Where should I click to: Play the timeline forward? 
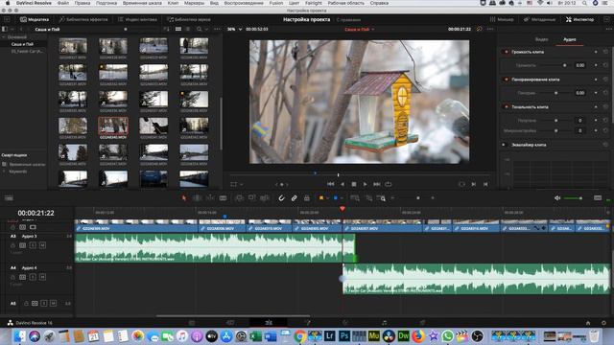click(365, 184)
